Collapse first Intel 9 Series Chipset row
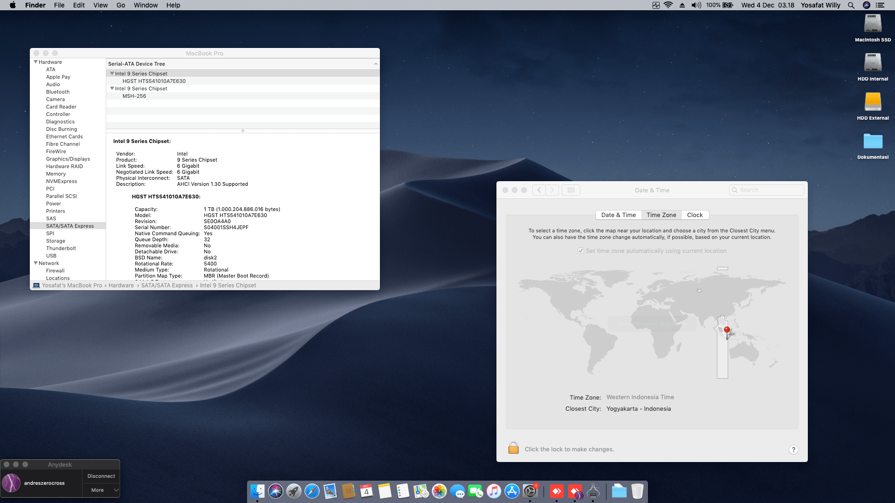Screen dimensions: 895x503 pyautogui.click(x=112, y=74)
